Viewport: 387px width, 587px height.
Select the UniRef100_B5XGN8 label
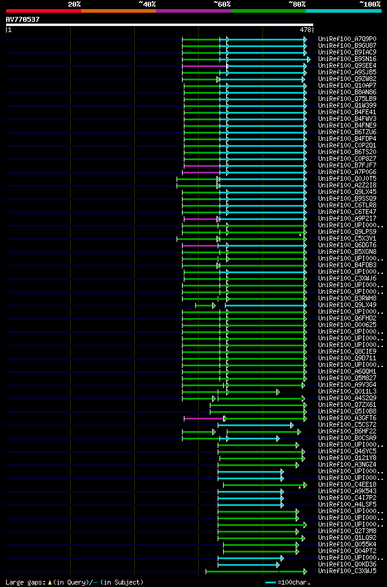pos(347,252)
